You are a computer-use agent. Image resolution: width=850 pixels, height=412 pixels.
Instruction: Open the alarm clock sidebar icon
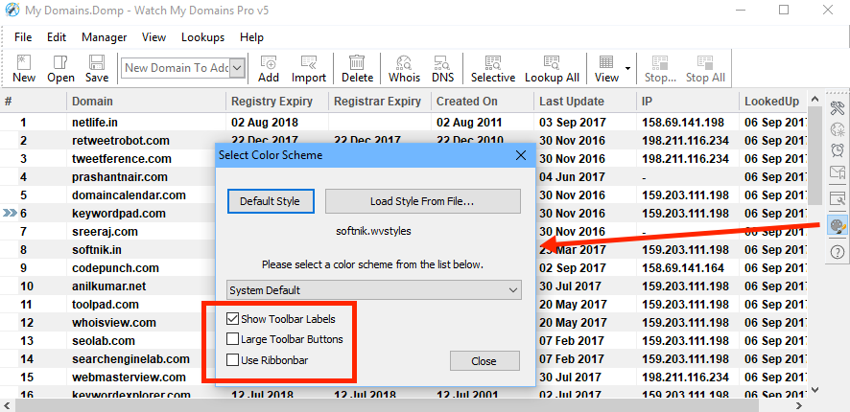pos(838,150)
